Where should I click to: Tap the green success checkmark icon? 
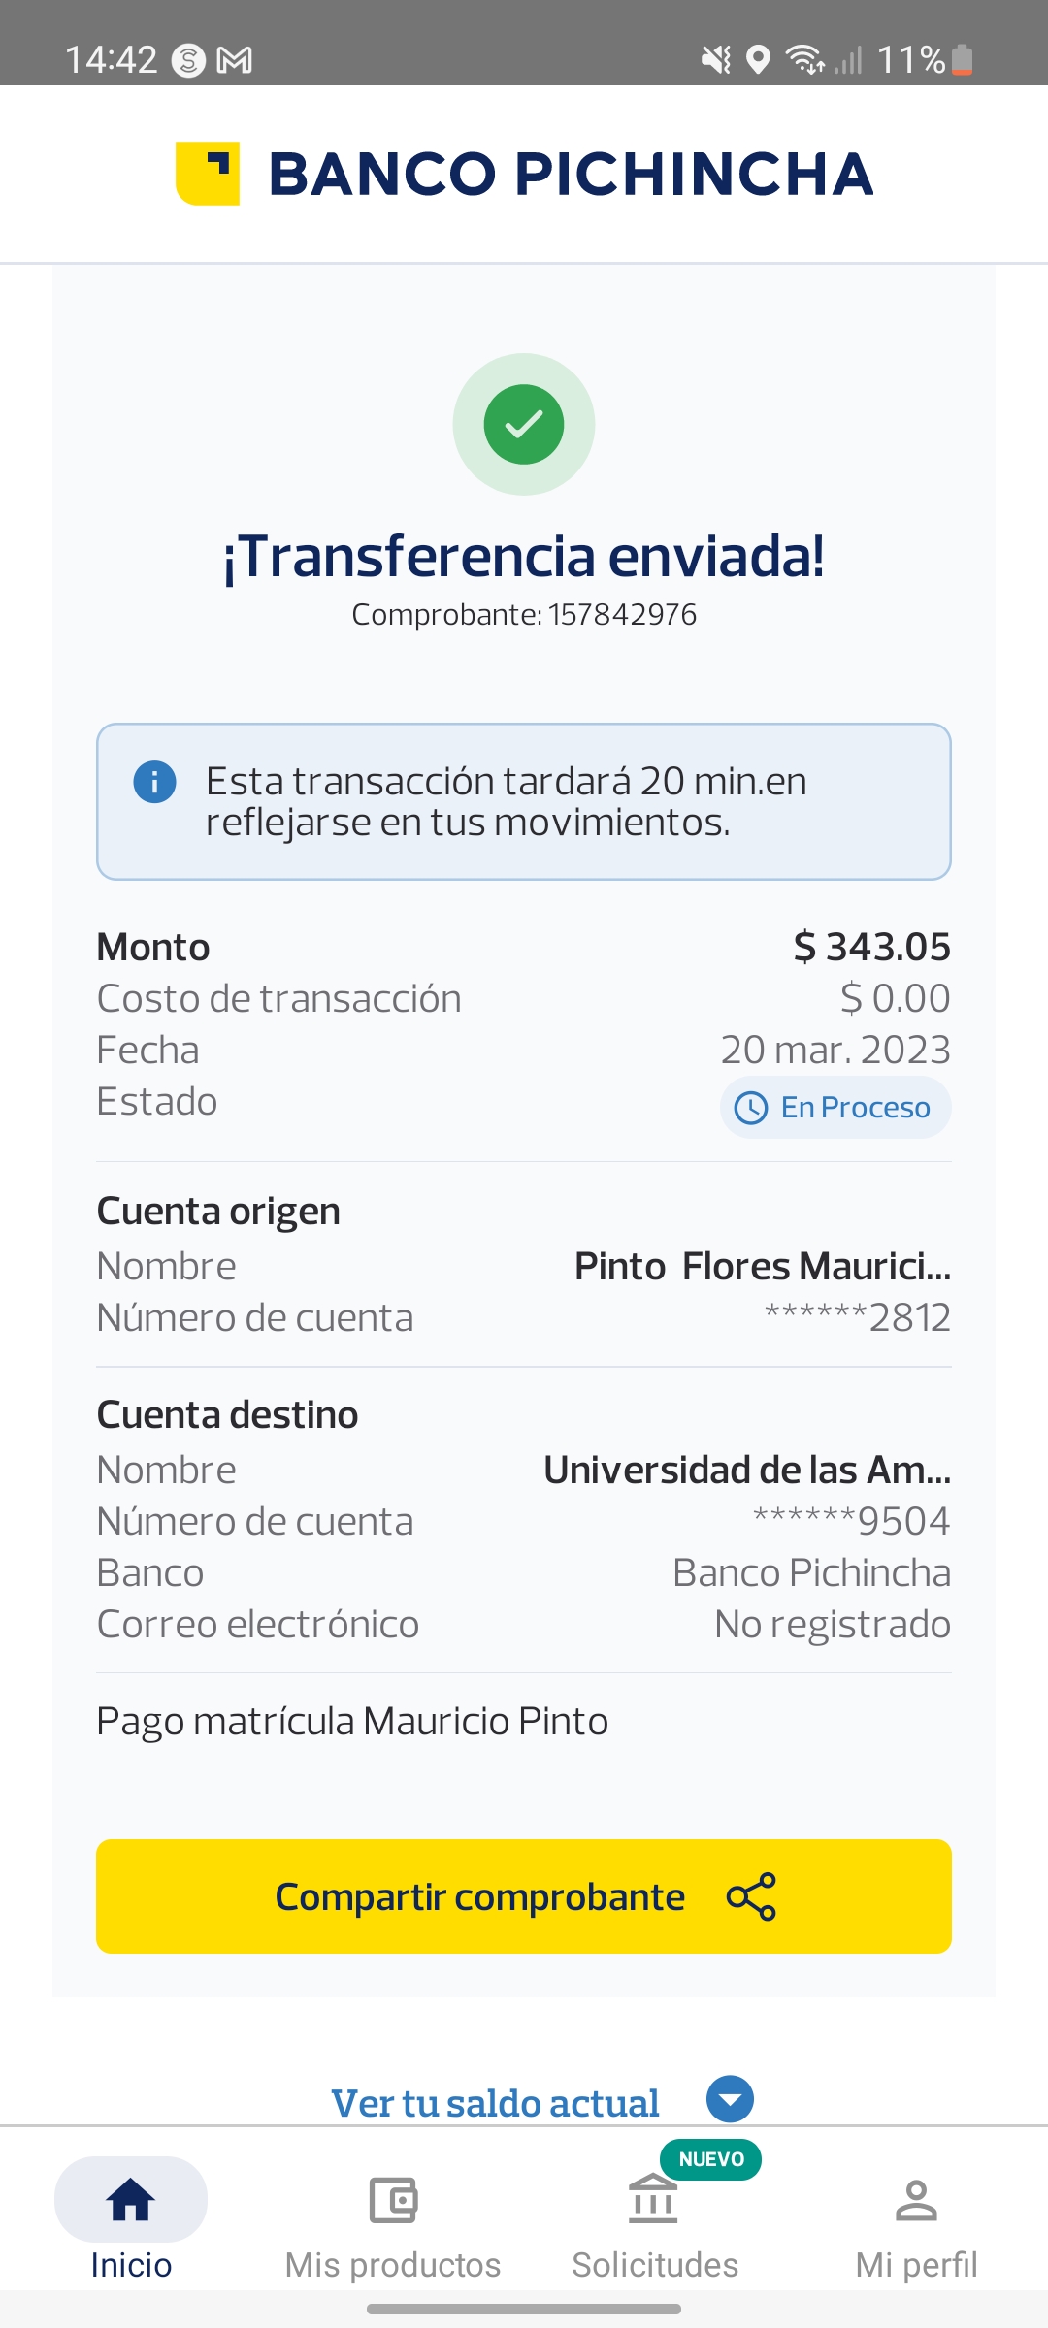[524, 425]
